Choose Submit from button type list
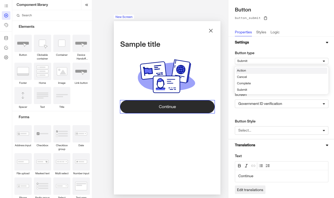This screenshot has width=334, height=198. (x=281, y=90)
